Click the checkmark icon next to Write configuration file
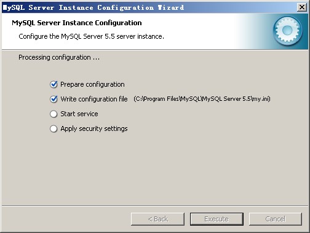Image resolution: width=310 pixels, height=233 pixels. tap(54, 99)
